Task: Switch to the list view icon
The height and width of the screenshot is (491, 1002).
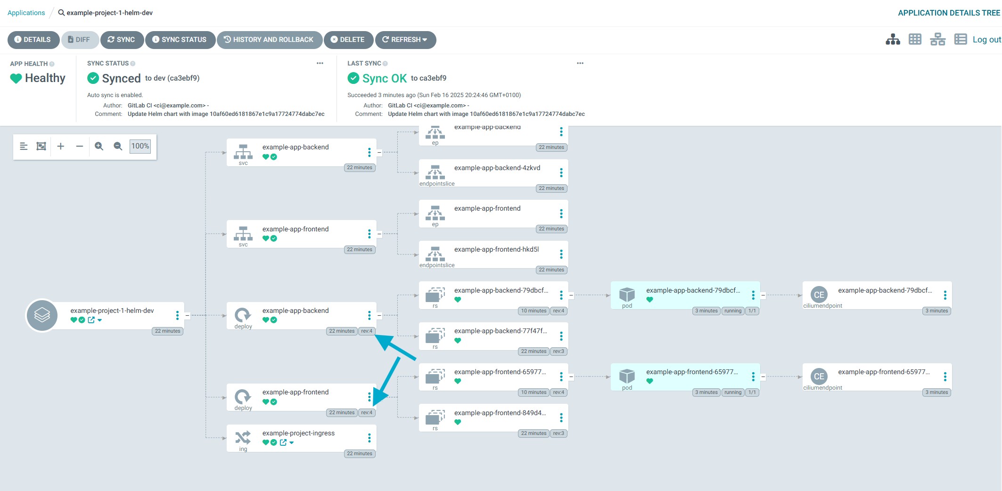Action: coord(960,40)
